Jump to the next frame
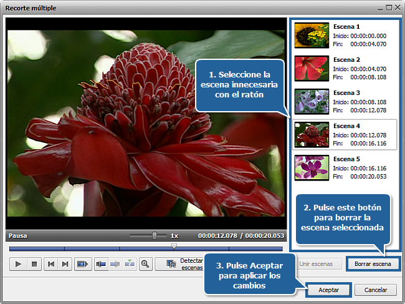The height and width of the screenshot is (304, 405). (x=65, y=264)
